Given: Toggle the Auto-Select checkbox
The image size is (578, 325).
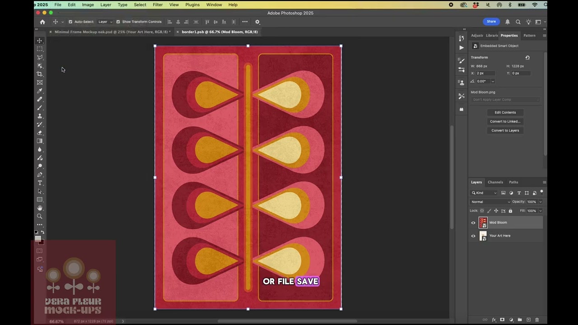Looking at the screenshot, I should (70, 22).
